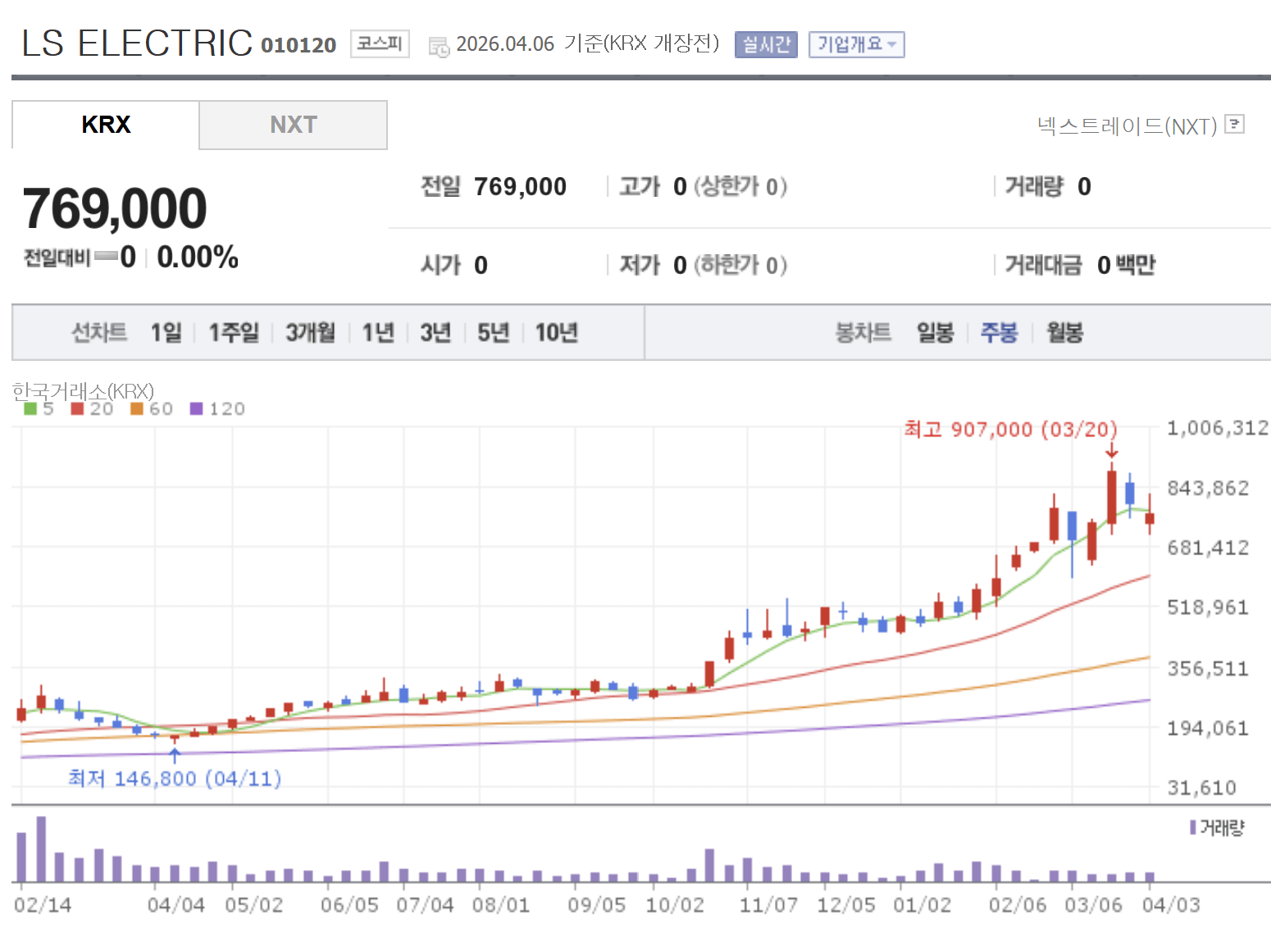The image size is (1271, 948).
Task: Select the 1주일 line chart period
Action: pos(234,332)
